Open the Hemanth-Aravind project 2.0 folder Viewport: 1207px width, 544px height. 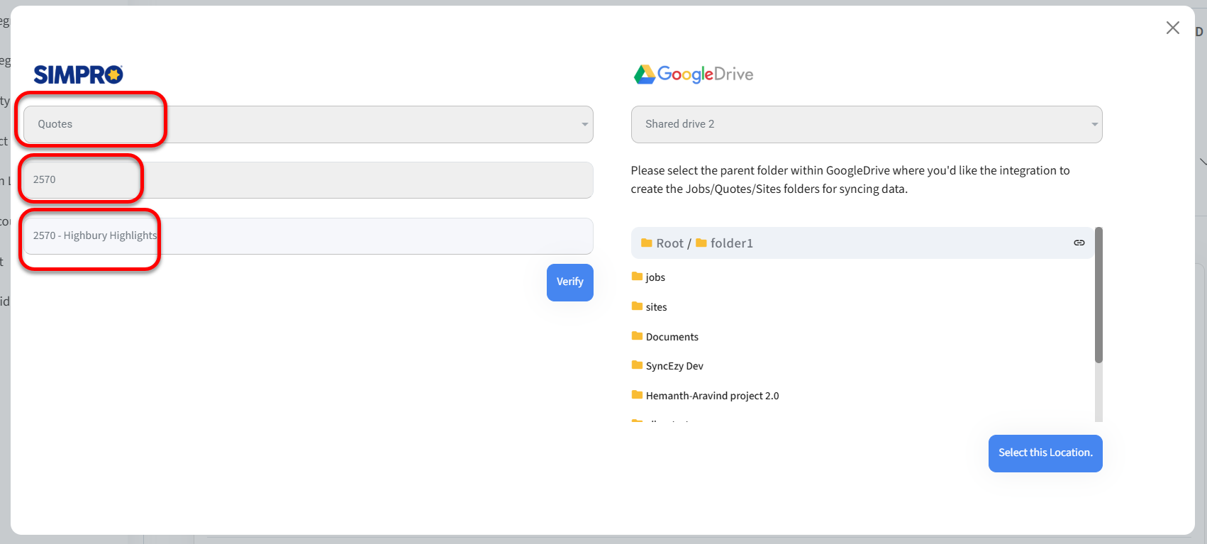712,396
